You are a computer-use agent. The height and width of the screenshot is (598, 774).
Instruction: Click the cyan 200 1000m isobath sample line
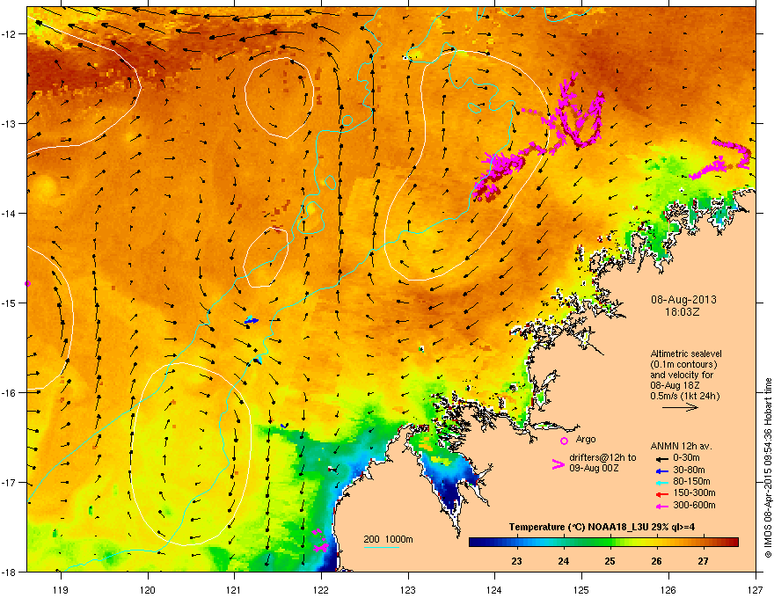click(381, 548)
